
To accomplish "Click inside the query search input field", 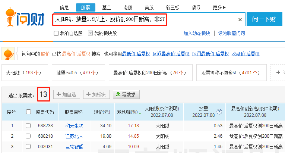I will 145,19.
